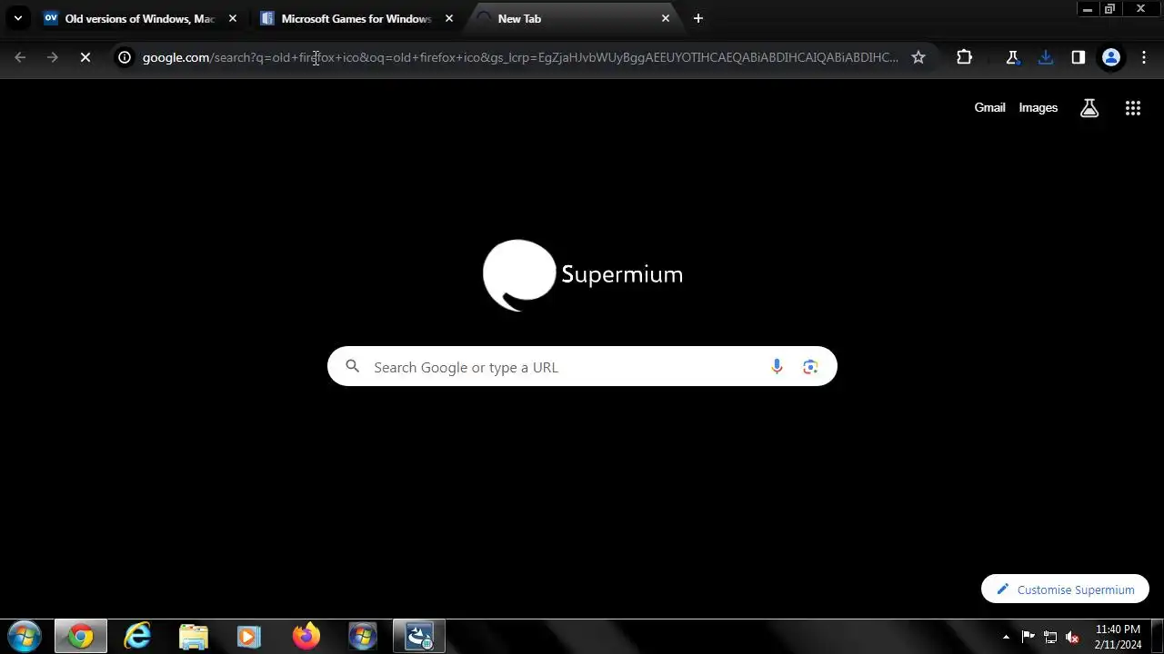Open Gmail link
Viewport: 1164px width, 654px height.
989,108
